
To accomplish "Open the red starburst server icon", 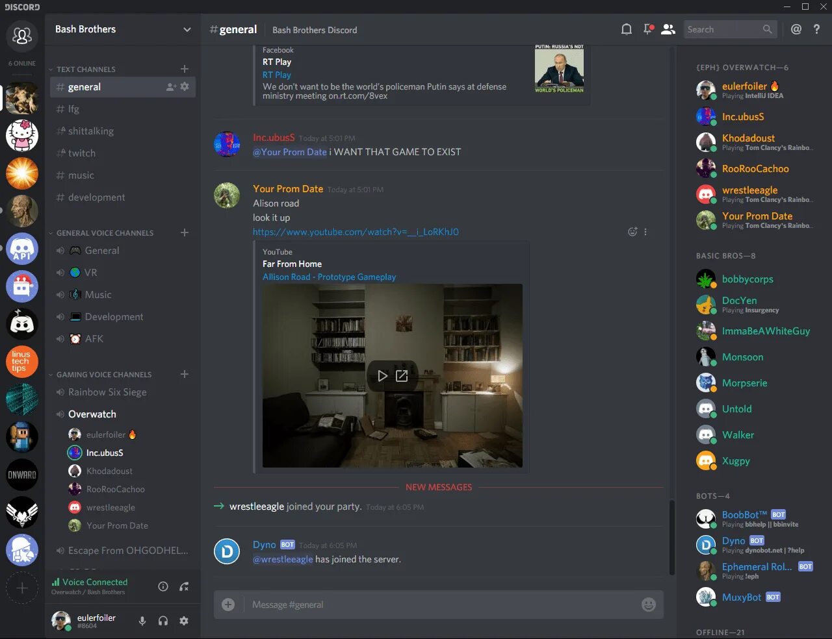I will click(22, 173).
